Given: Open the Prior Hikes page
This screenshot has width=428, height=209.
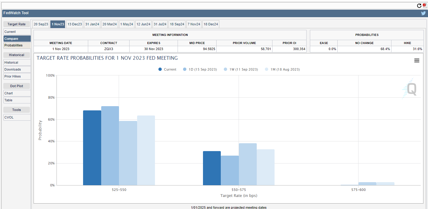Looking at the screenshot, I should pyautogui.click(x=17, y=76).
